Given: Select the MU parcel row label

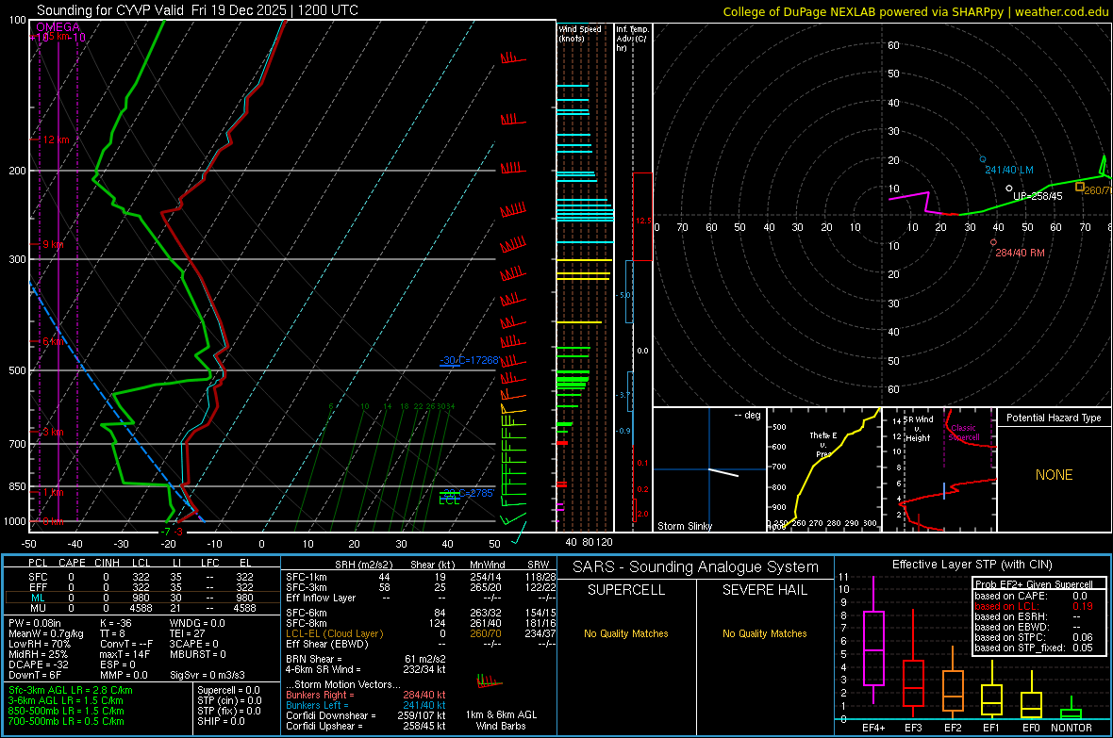Looking at the screenshot, I should (x=38, y=607).
